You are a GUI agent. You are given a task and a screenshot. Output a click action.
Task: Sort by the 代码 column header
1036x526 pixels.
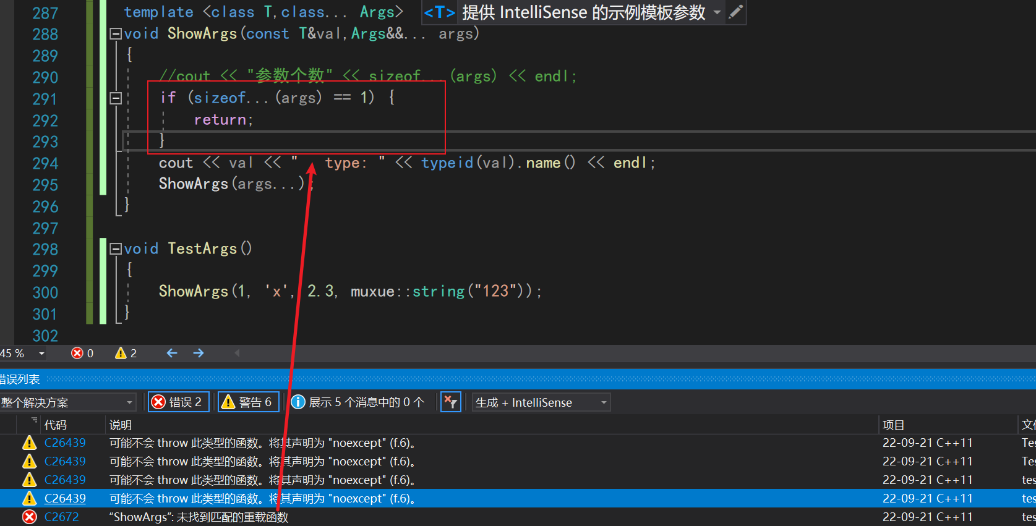point(56,425)
